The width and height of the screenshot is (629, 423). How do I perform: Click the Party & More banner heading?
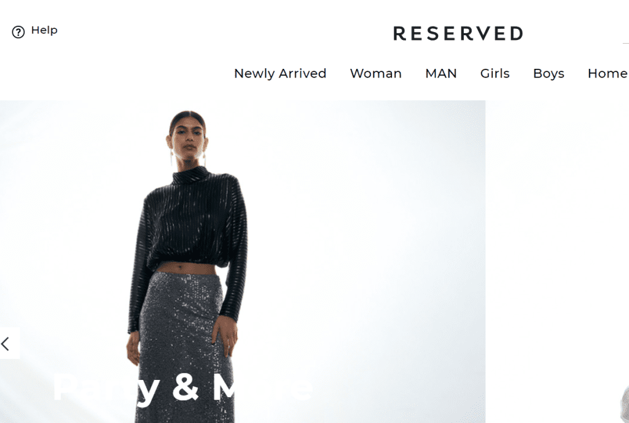point(182,387)
